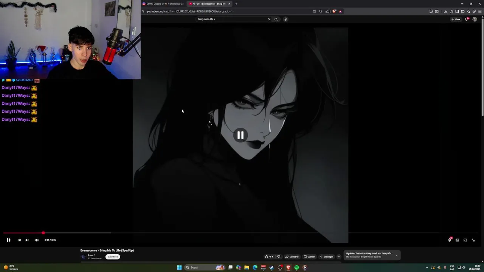Subscribe with the Suscribirse button

point(113,257)
